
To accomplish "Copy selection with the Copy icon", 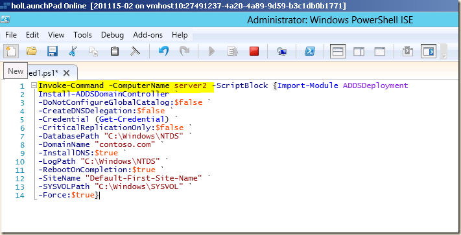I will [93, 52].
